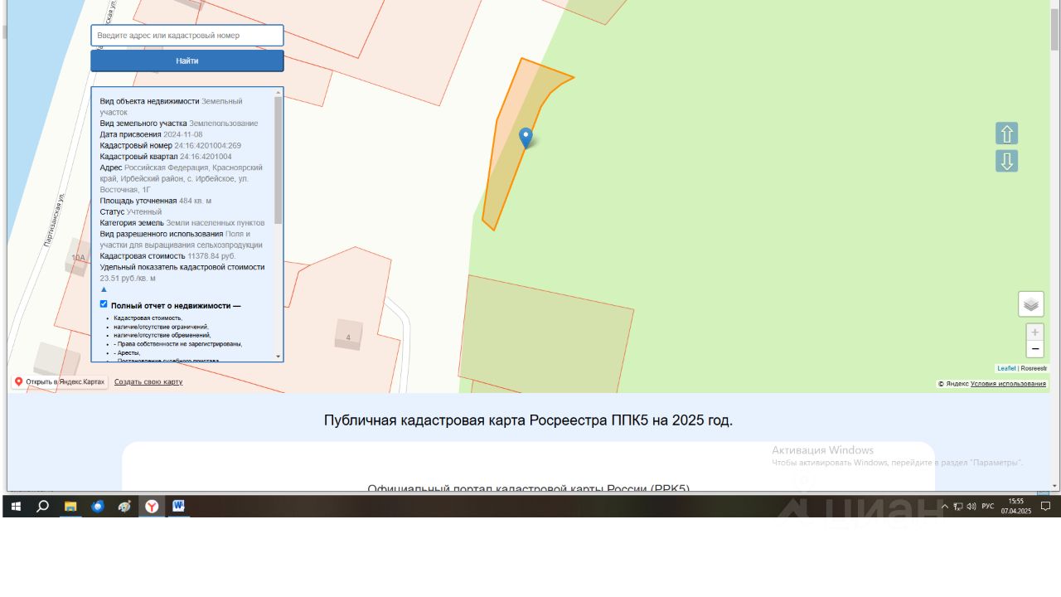Click the Земли населенных пунктов category text
Image resolution: width=1061 pixels, height=597 pixels.
point(215,223)
